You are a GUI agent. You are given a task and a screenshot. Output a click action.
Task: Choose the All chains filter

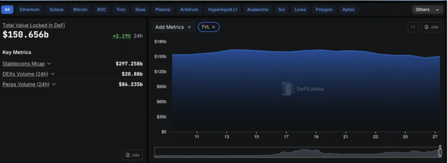click(x=7, y=10)
